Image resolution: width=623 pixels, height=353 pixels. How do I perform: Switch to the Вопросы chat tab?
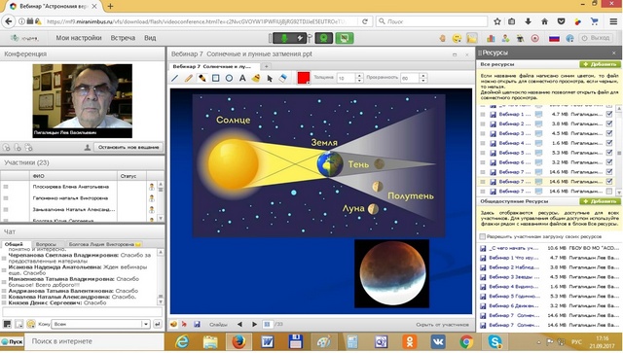tap(46, 244)
